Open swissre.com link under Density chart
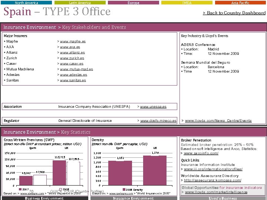Viewport: 267px width, 200px height. click(121, 193)
